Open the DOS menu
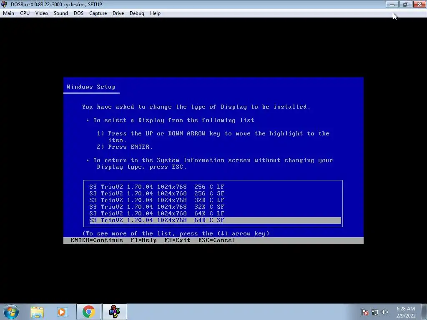This screenshot has width=427, height=320. pos(78,13)
